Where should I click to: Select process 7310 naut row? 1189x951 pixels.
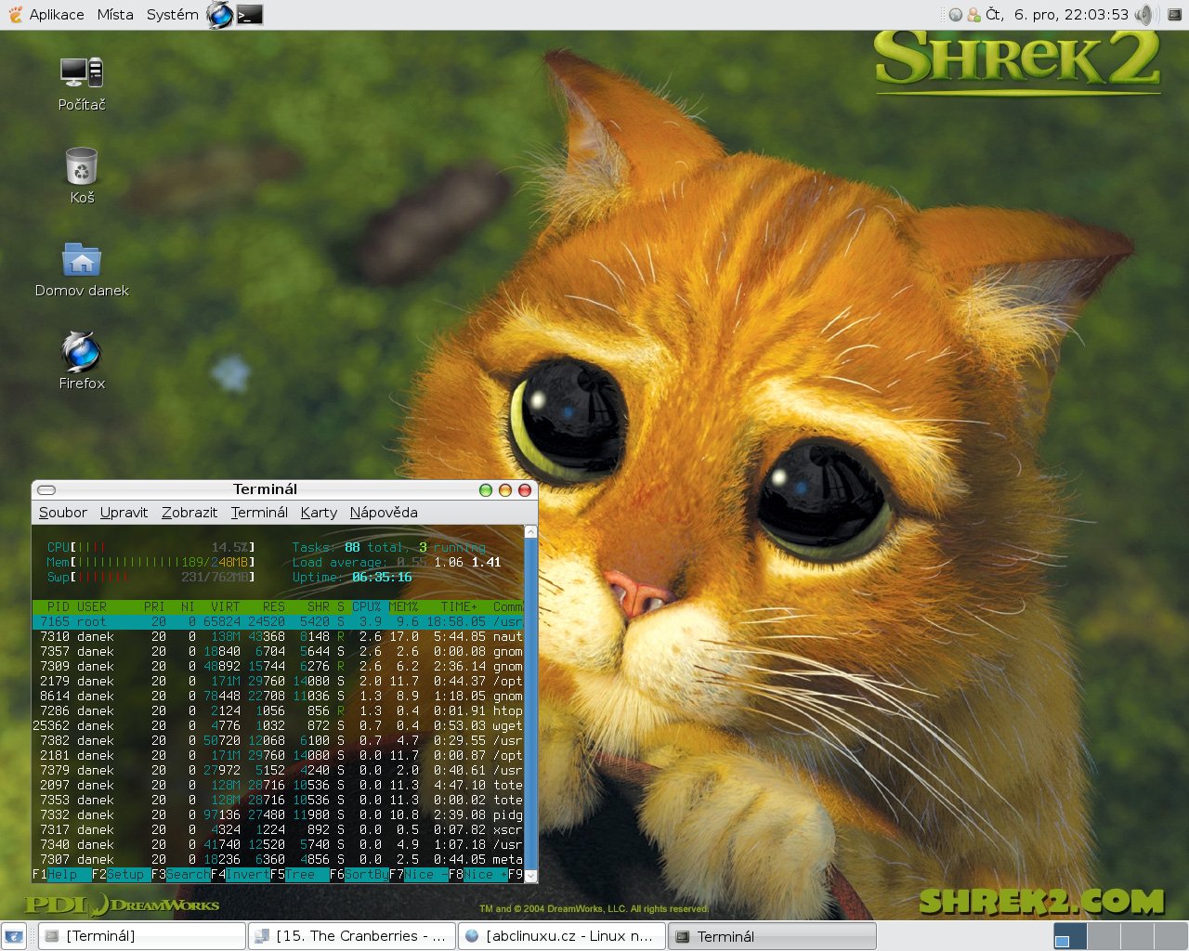coord(278,636)
